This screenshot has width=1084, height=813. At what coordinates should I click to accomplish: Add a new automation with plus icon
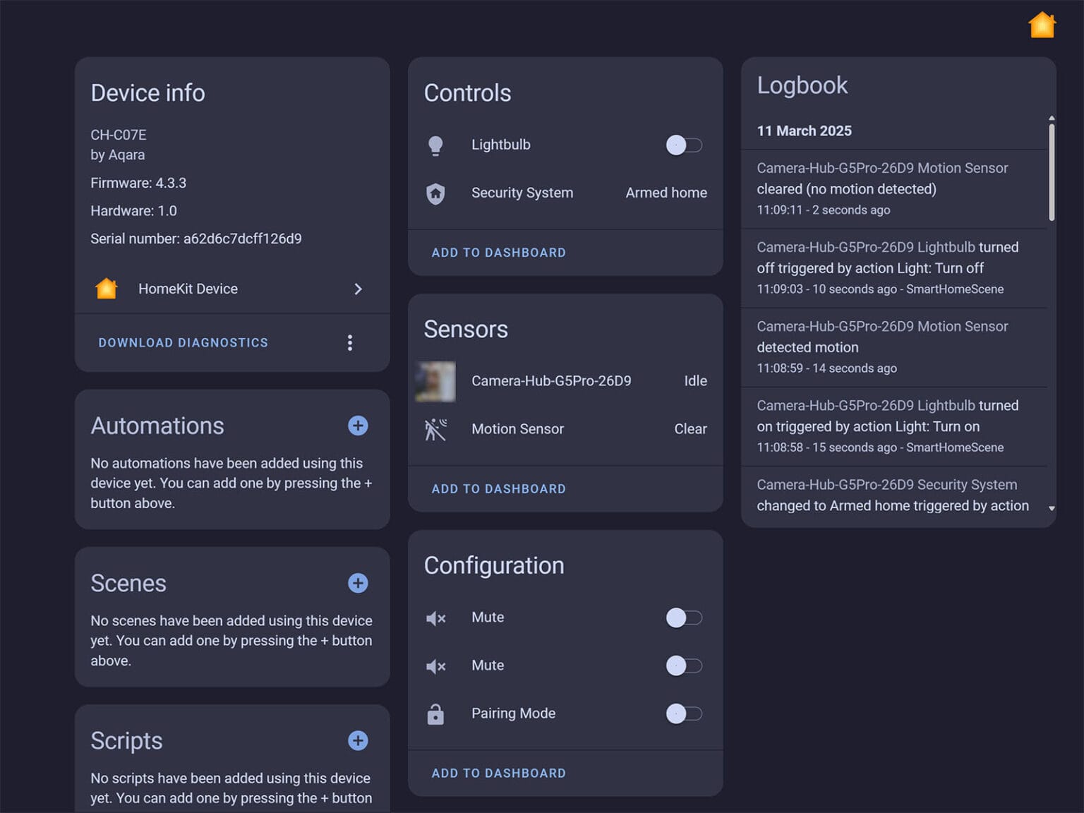pos(358,426)
